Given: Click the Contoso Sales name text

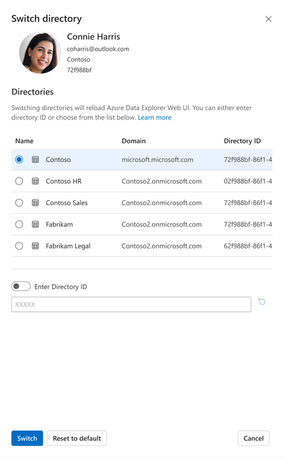Looking at the screenshot, I should click(x=67, y=202).
